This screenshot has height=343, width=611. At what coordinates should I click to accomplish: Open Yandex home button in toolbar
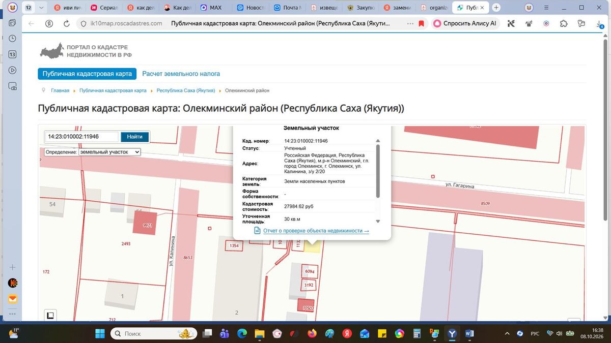(x=49, y=23)
